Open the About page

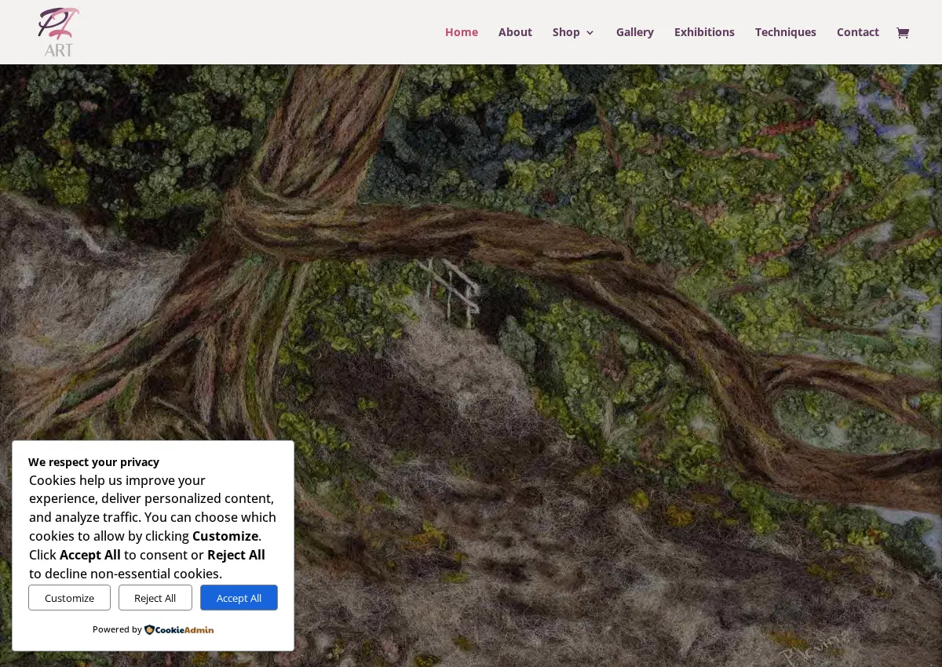(x=515, y=32)
